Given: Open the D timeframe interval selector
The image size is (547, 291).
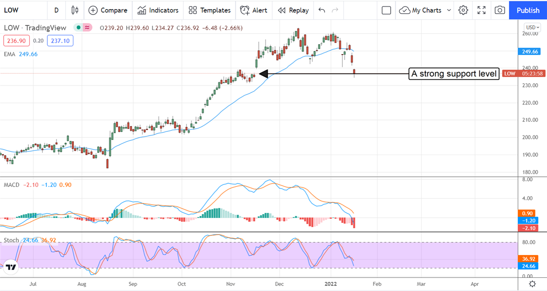Looking at the screenshot, I should 56,10.
